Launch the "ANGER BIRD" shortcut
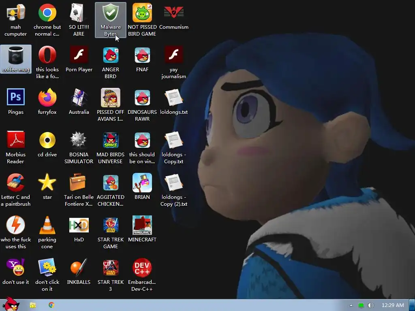 click(110, 62)
